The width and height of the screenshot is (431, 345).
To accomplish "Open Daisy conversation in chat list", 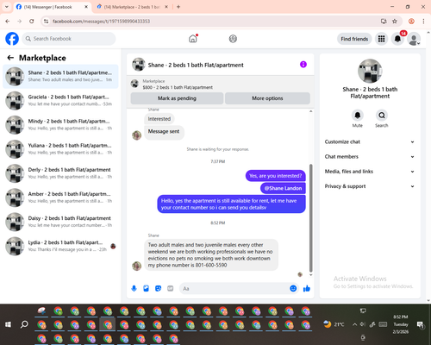I will (x=60, y=222).
